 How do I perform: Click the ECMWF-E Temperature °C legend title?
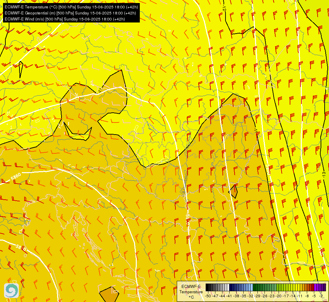191,292
